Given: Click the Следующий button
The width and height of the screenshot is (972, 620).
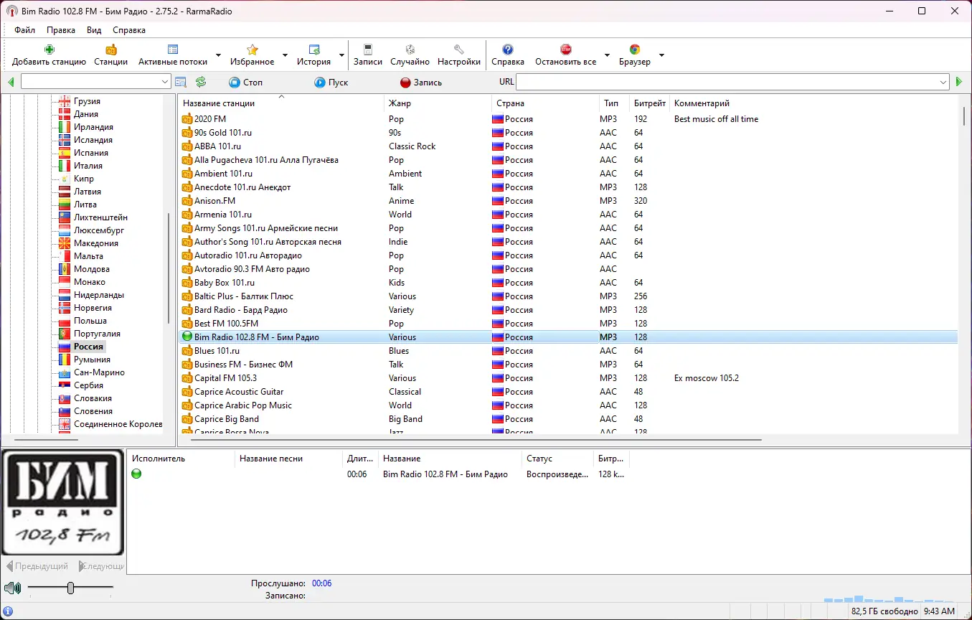Looking at the screenshot, I should [x=100, y=566].
